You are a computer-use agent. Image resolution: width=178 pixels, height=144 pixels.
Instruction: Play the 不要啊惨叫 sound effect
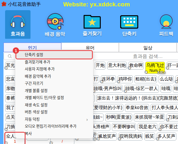(124, 127)
